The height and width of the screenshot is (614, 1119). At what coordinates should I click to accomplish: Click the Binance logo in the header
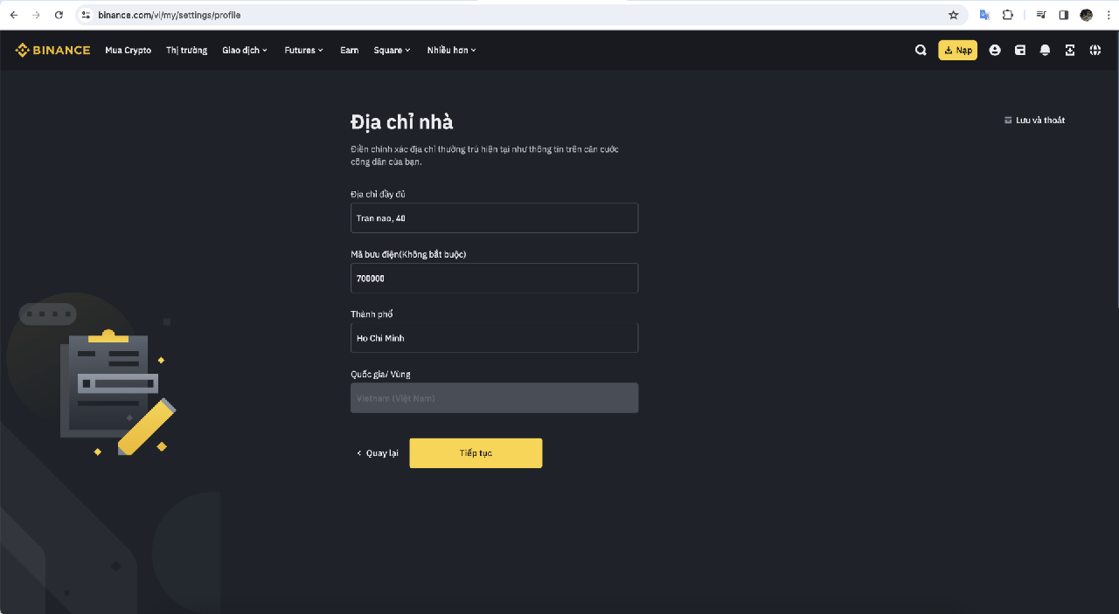(52, 51)
